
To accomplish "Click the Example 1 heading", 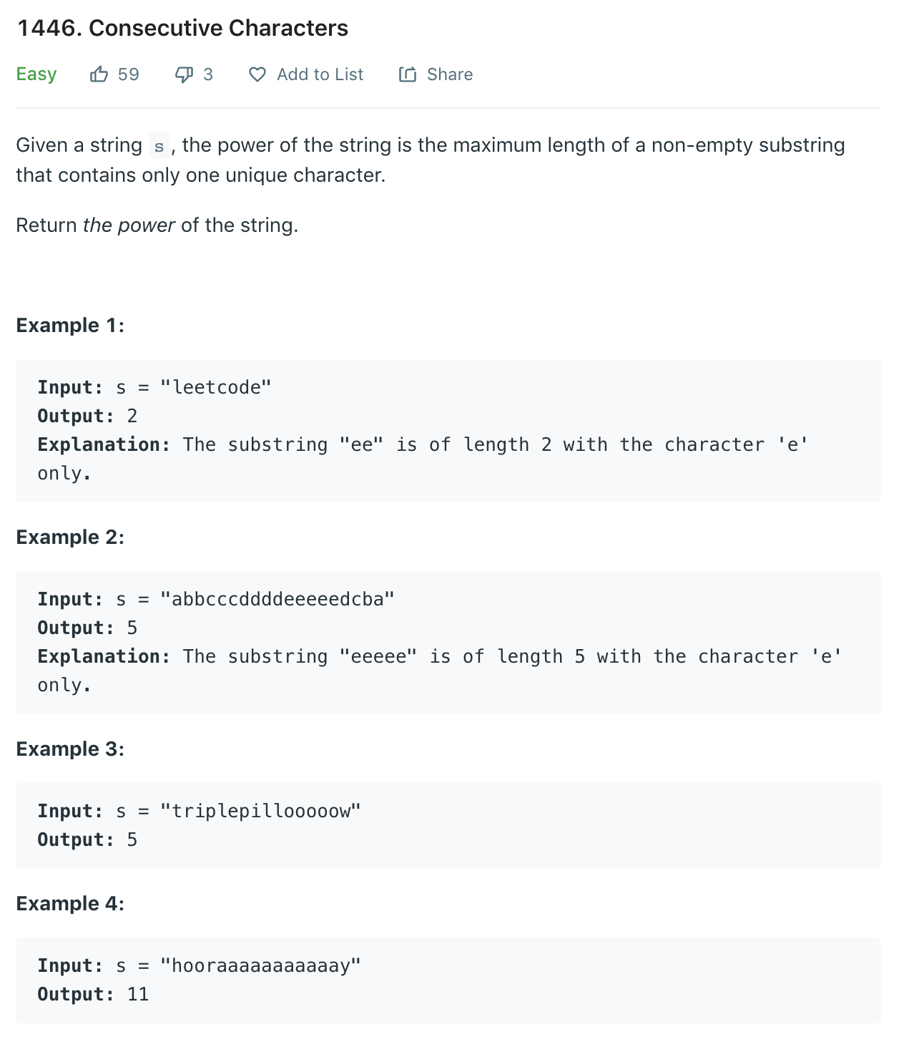I will [70, 326].
